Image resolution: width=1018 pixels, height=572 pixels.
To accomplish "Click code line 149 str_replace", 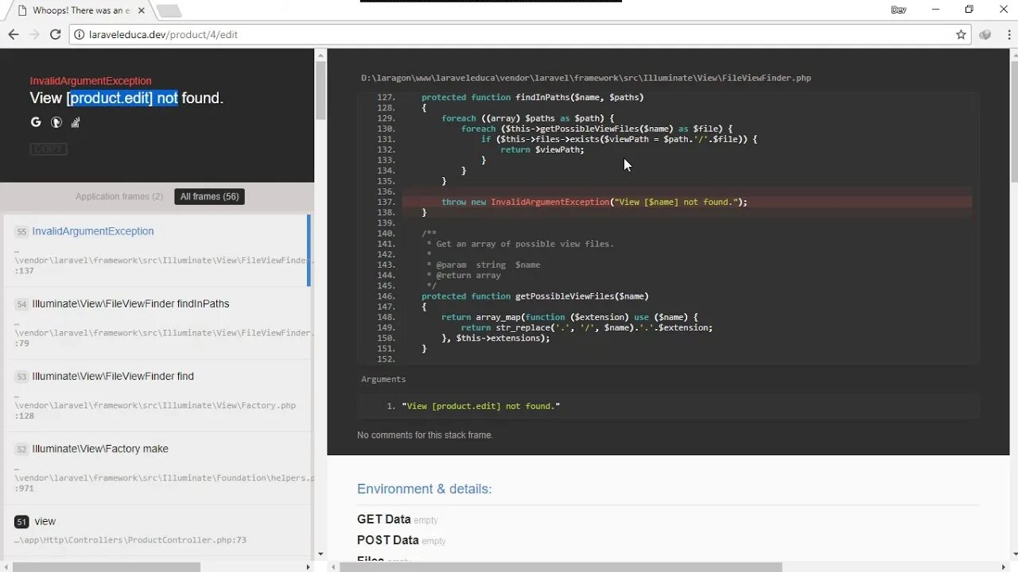I will [586, 327].
